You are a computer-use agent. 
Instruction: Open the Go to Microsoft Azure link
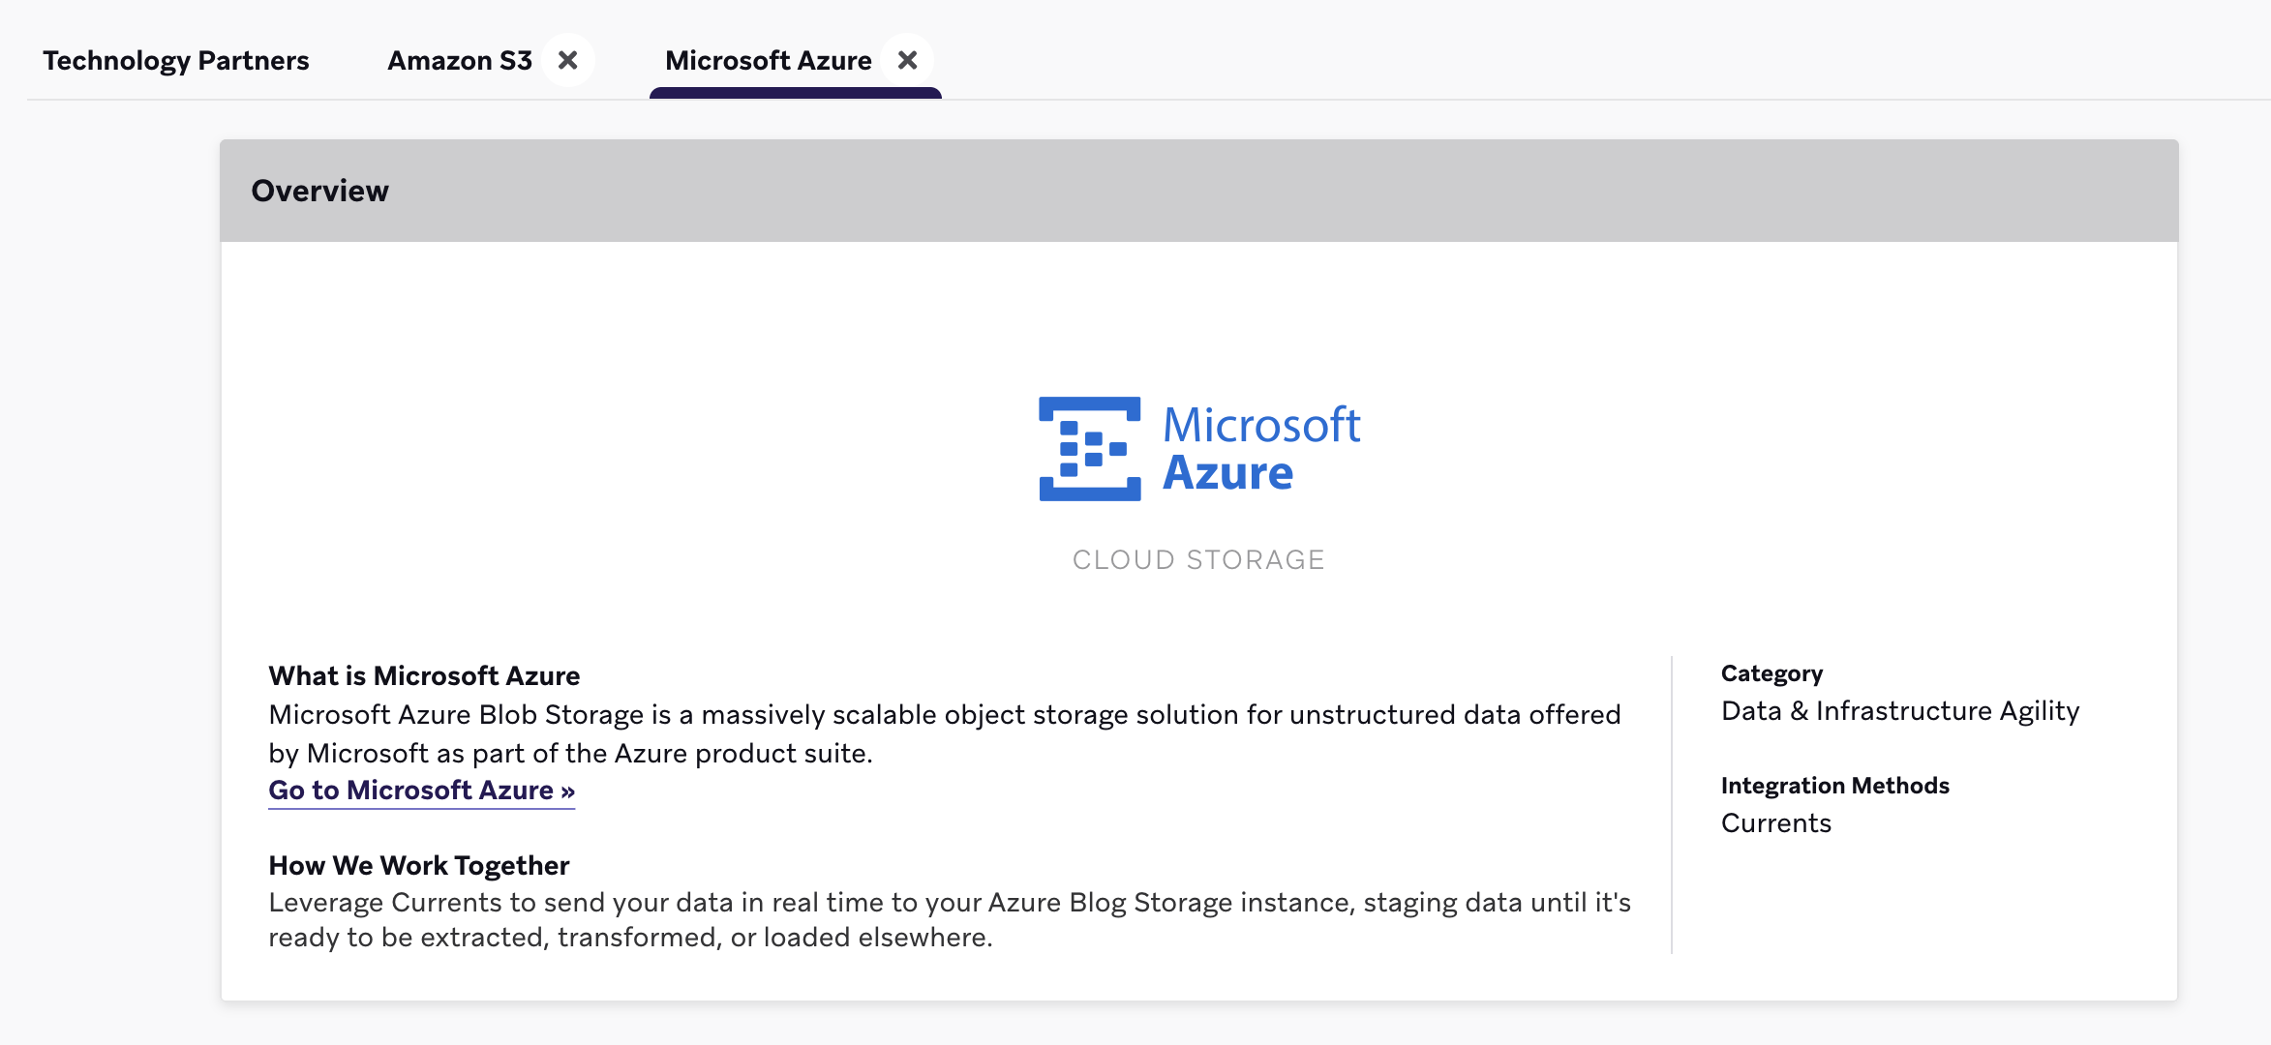[x=421, y=791]
